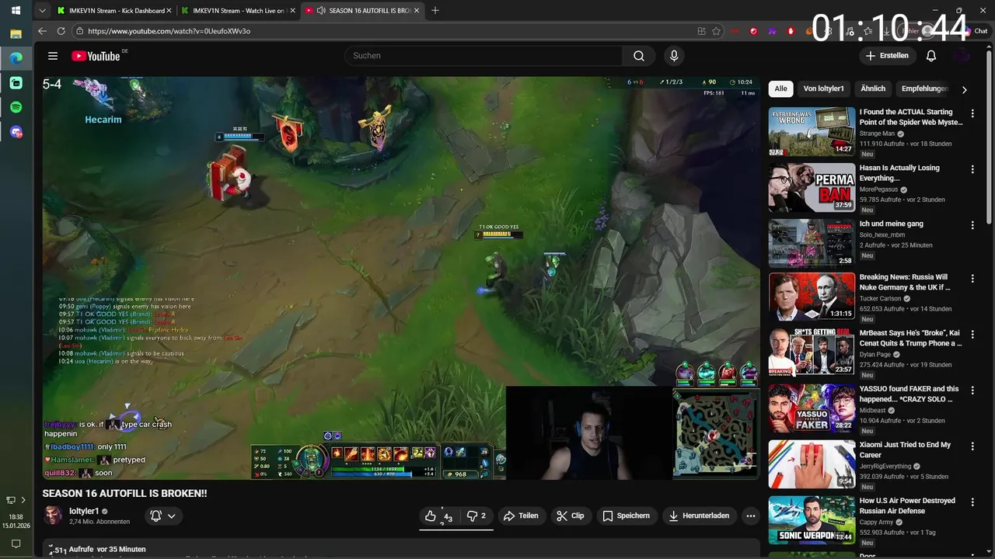The width and height of the screenshot is (995, 559).
Task: Create a Clip of the video
Action: tap(571, 516)
